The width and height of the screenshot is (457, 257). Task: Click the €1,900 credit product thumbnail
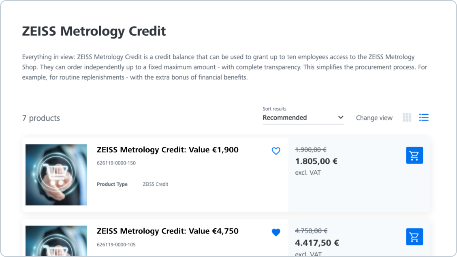(56, 175)
